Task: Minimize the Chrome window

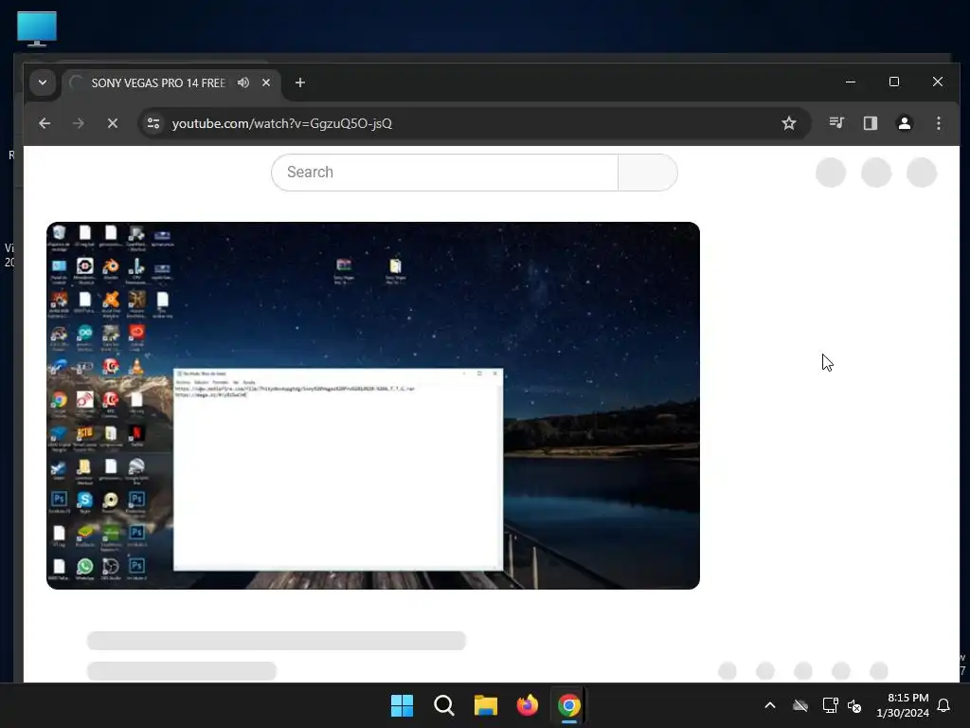Action: coord(851,82)
